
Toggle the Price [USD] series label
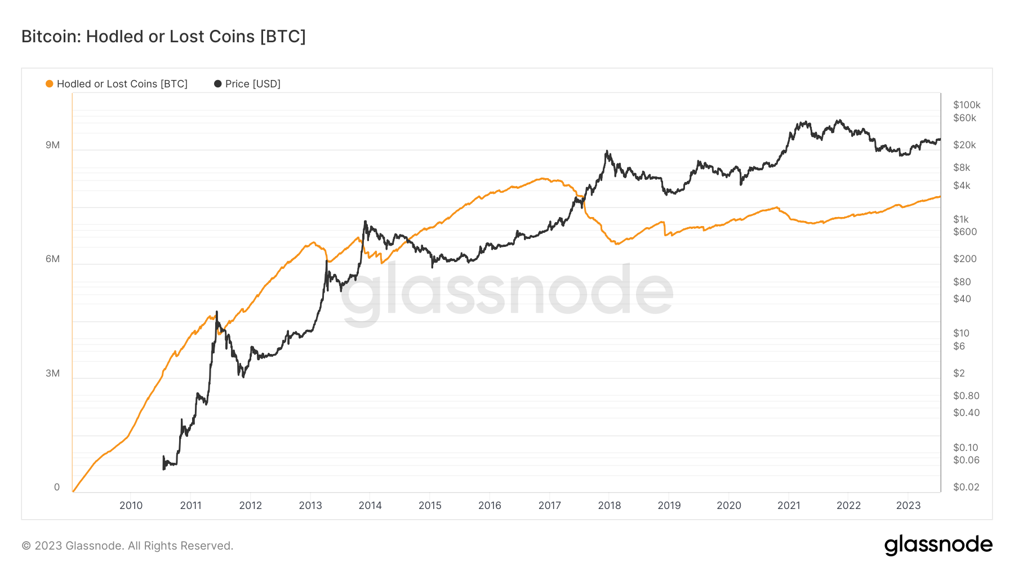(252, 84)
